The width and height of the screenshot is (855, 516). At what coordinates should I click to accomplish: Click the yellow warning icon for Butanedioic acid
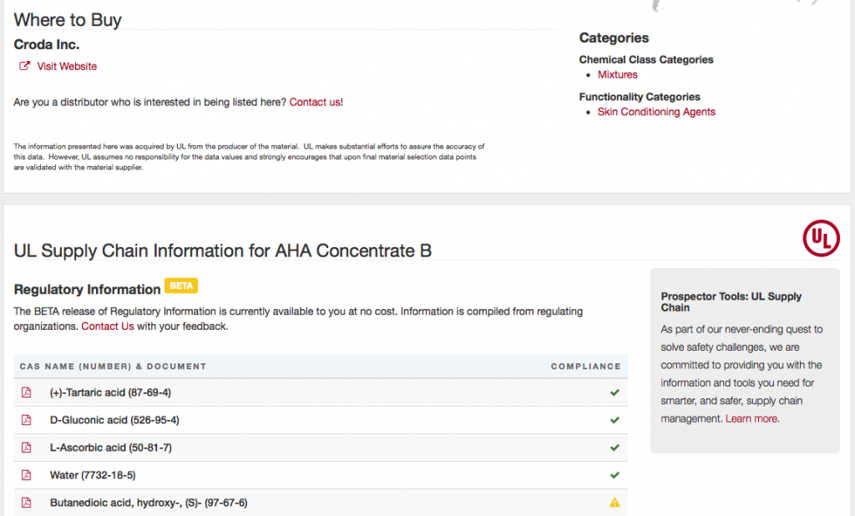point(615,503)
